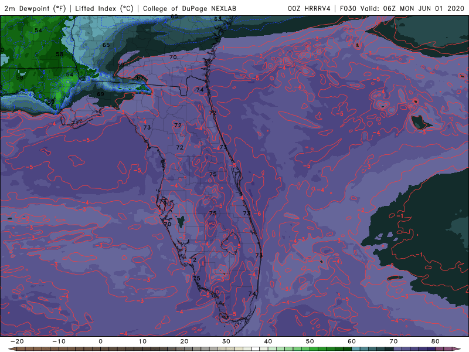Click the '63' dewpoint value on map
Screen dimensions: 469x352
tap(217, 19)
